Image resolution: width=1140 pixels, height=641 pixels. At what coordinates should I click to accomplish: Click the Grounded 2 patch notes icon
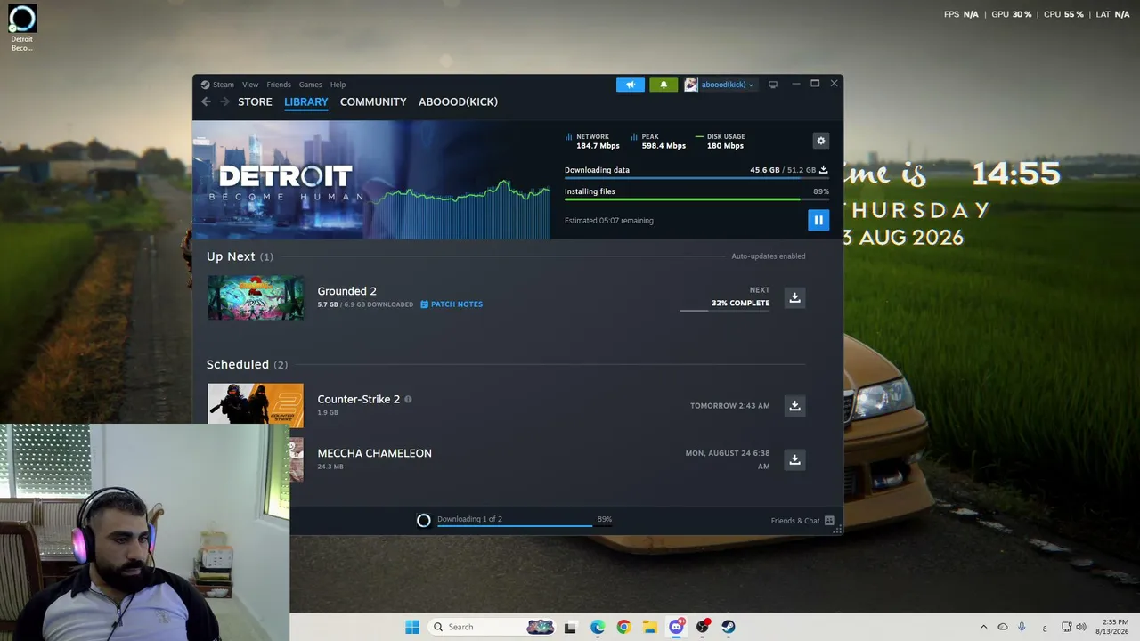click(x=425, y=304)
